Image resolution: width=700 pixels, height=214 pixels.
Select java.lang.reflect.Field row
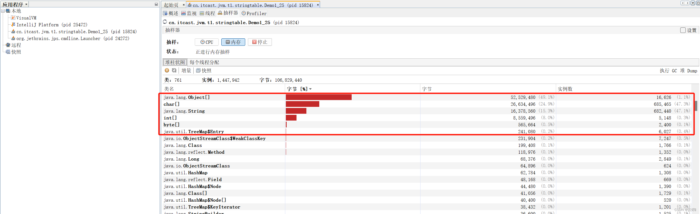tap(427, 179)
